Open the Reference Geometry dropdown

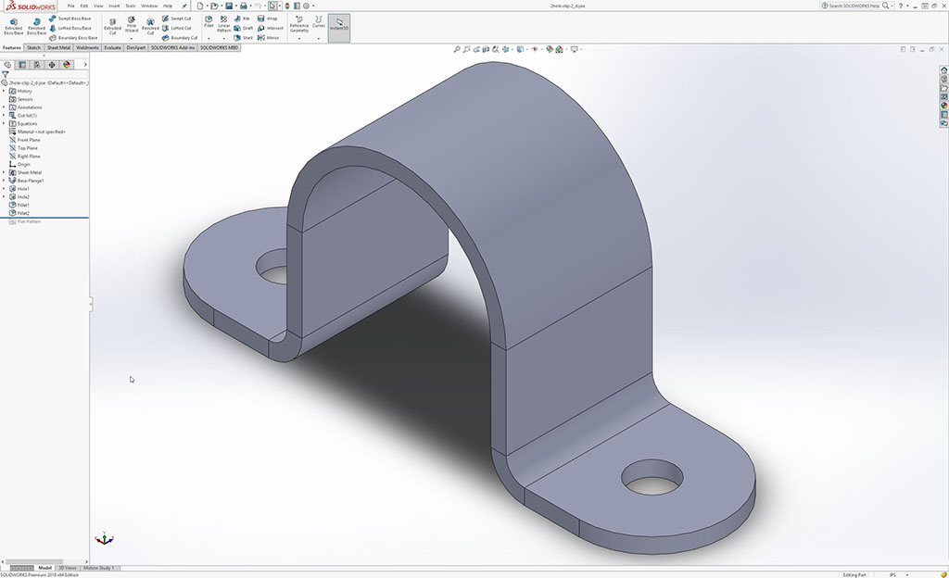(x=299, y=39)
